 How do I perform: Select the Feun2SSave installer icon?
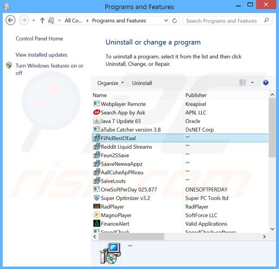coord(97,155)
